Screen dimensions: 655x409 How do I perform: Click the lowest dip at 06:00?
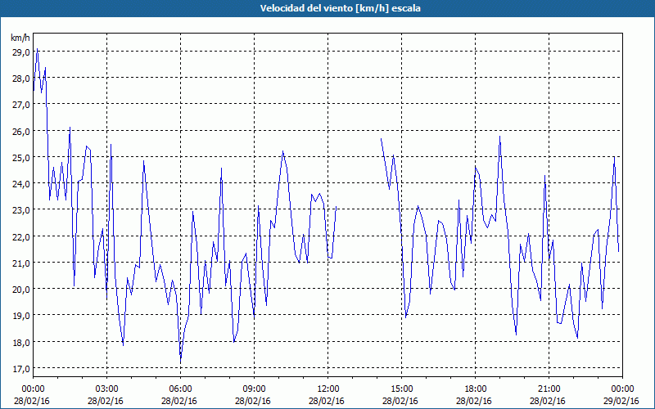tap(180, 362)
